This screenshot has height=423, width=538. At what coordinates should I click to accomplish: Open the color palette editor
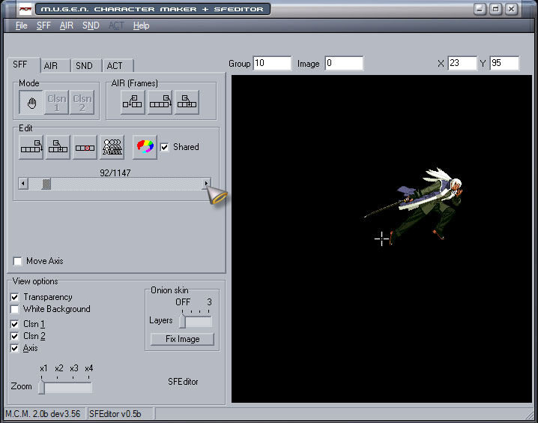(x=145, y=147)
